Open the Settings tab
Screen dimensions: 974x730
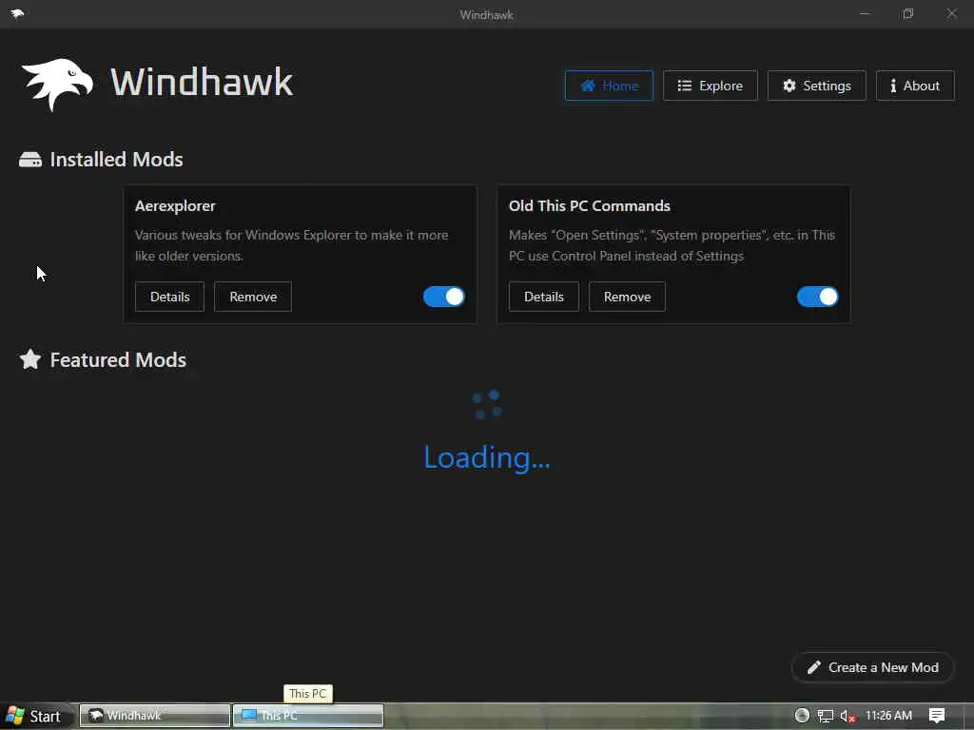pyautogui.click(x=816, y=86)
